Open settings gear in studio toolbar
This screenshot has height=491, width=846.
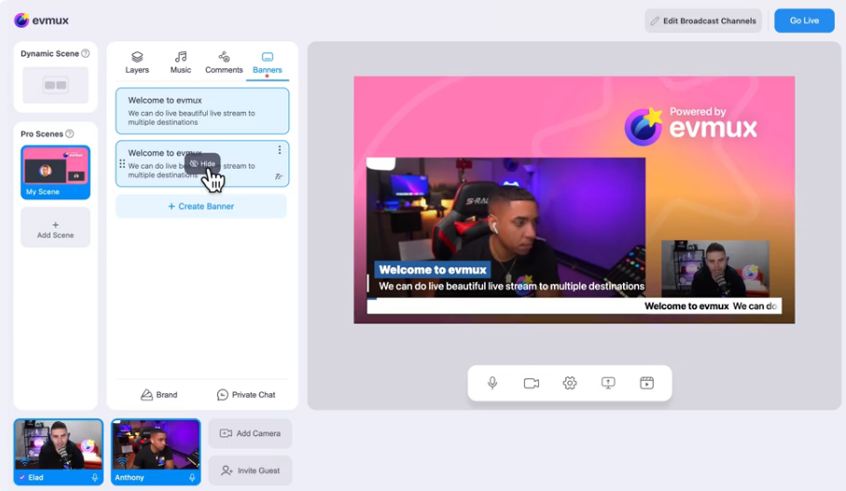[x=570, y=383]
